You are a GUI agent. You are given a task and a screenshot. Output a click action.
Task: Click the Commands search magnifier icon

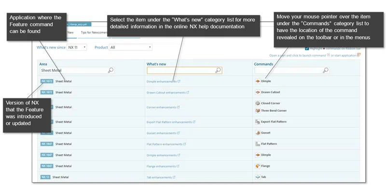pyautogui.click(x=325, y=70)
